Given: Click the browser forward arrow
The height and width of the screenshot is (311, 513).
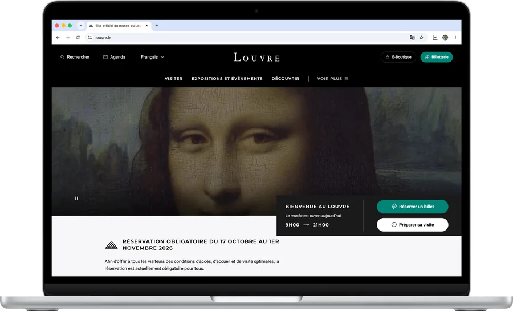Looking at the screenshot, I should coord(68,38).
